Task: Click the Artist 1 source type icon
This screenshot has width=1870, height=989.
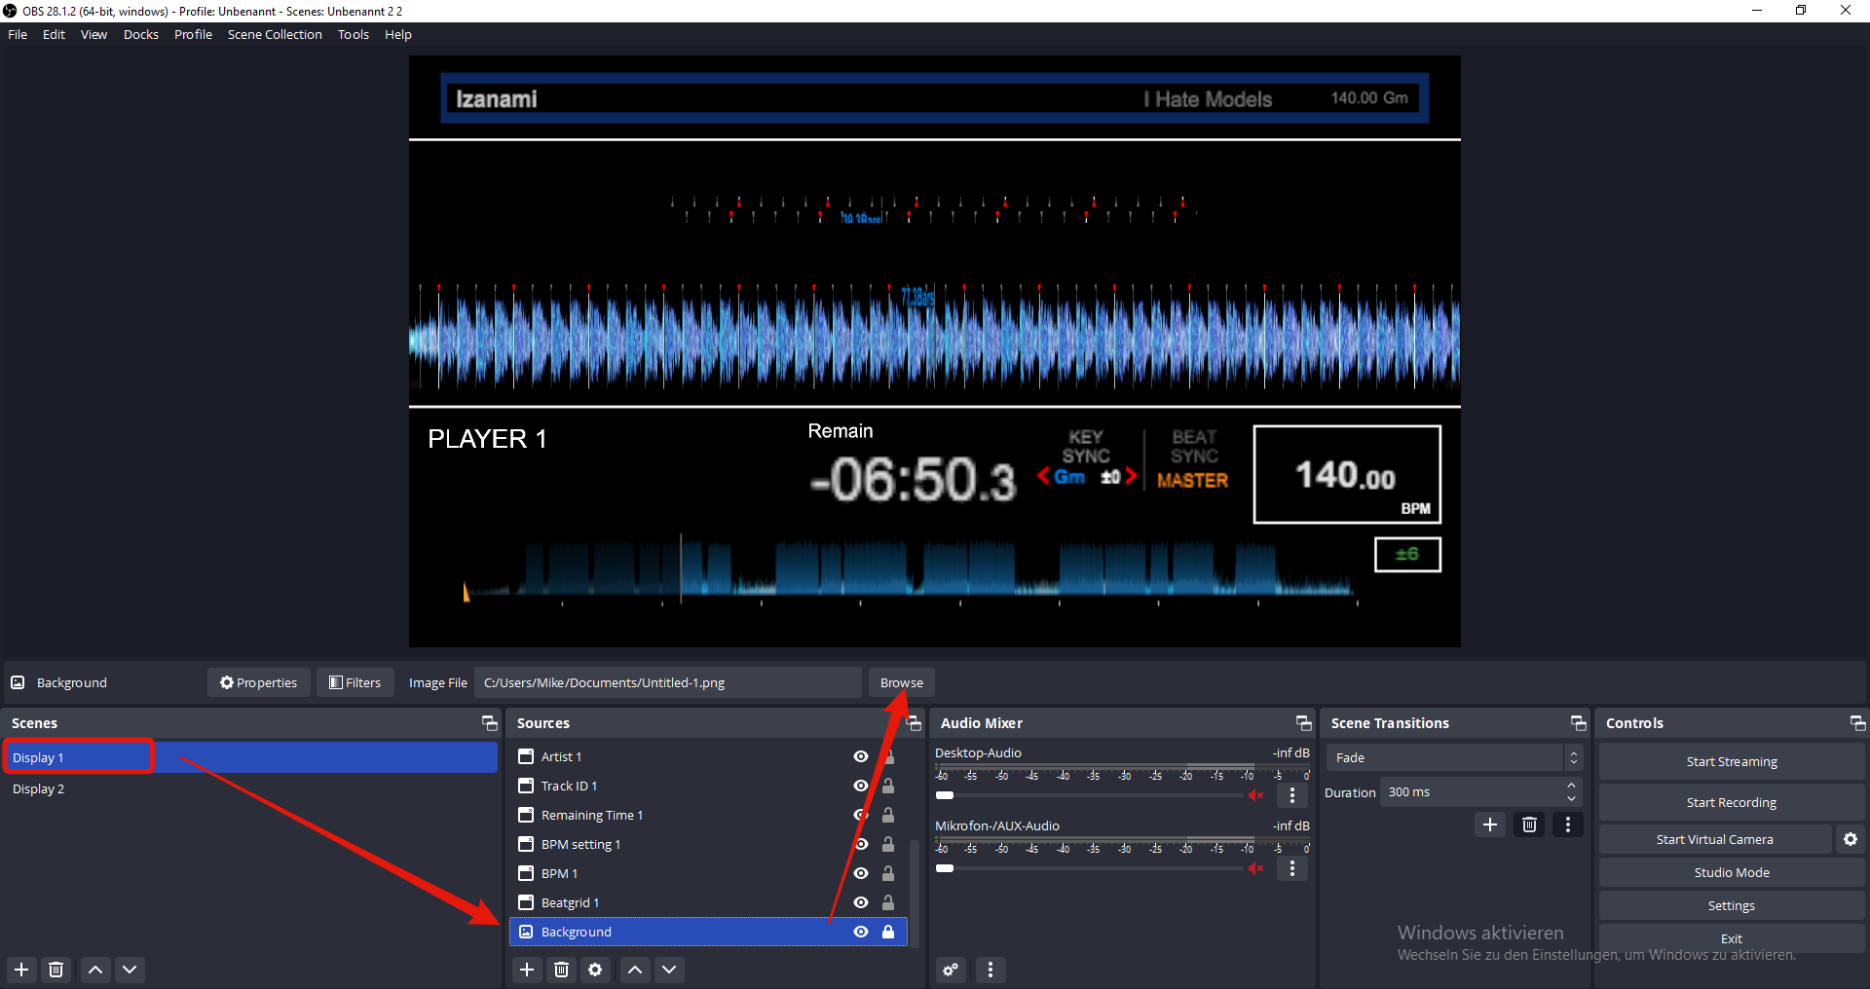Action: tap(526, 756)
